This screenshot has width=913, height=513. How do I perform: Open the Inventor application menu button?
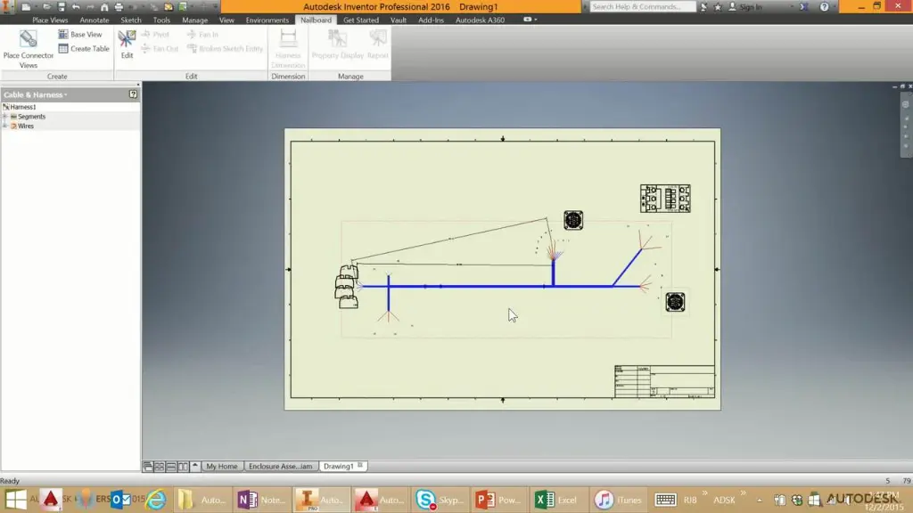7,6
